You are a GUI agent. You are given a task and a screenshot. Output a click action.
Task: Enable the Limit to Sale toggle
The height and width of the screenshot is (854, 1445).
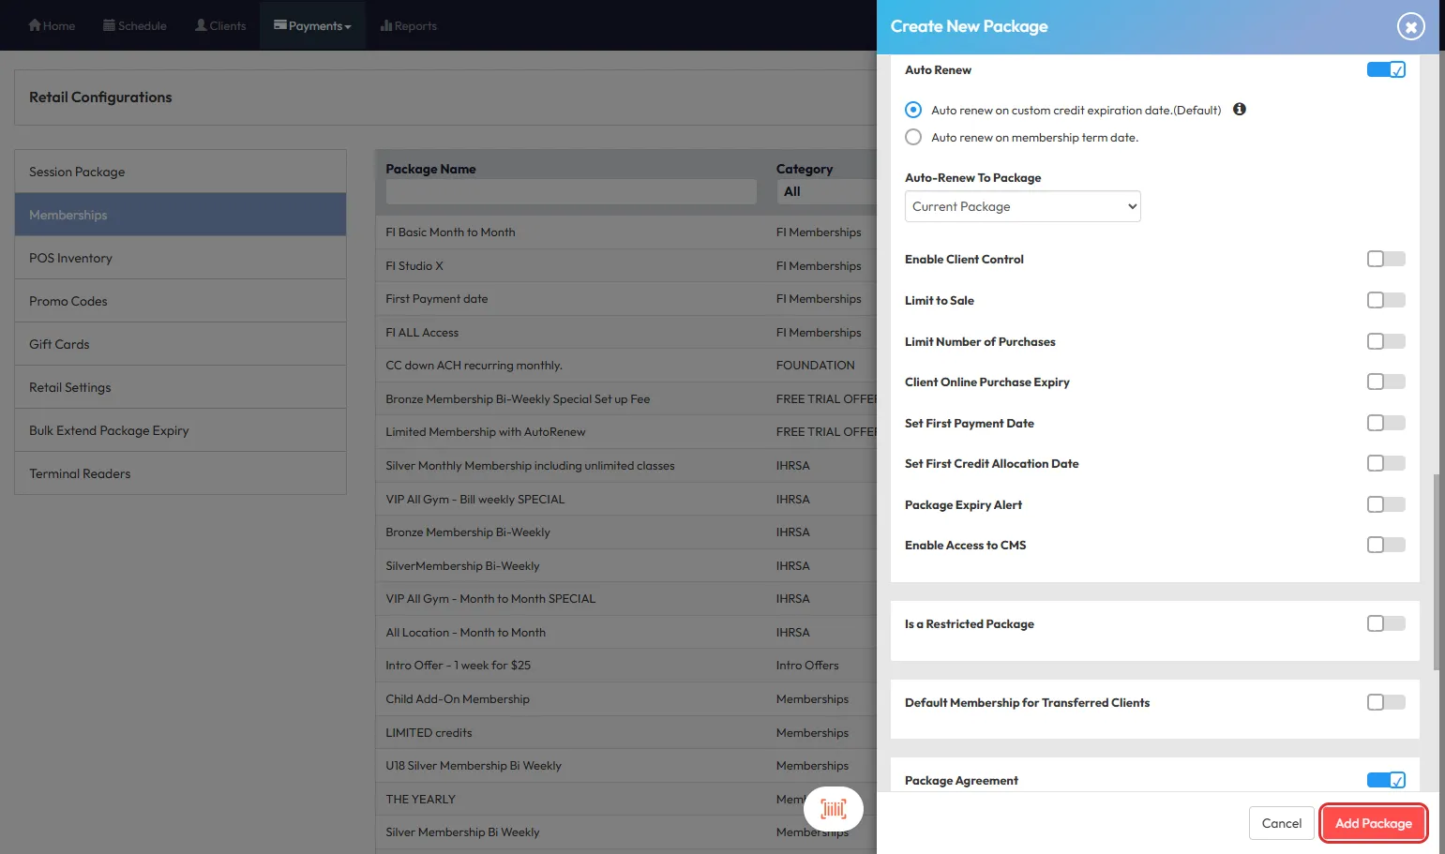click(1385, 300)
